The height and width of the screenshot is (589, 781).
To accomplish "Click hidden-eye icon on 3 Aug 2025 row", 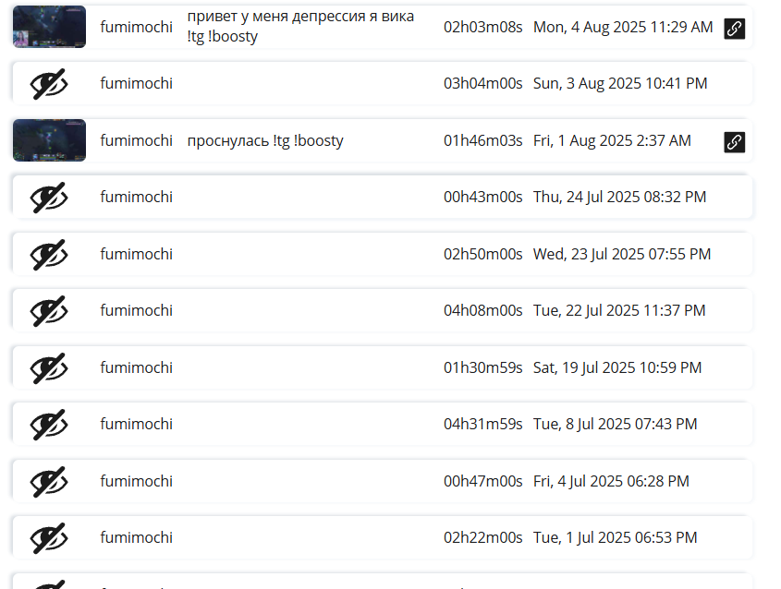I will click(49, 84).
